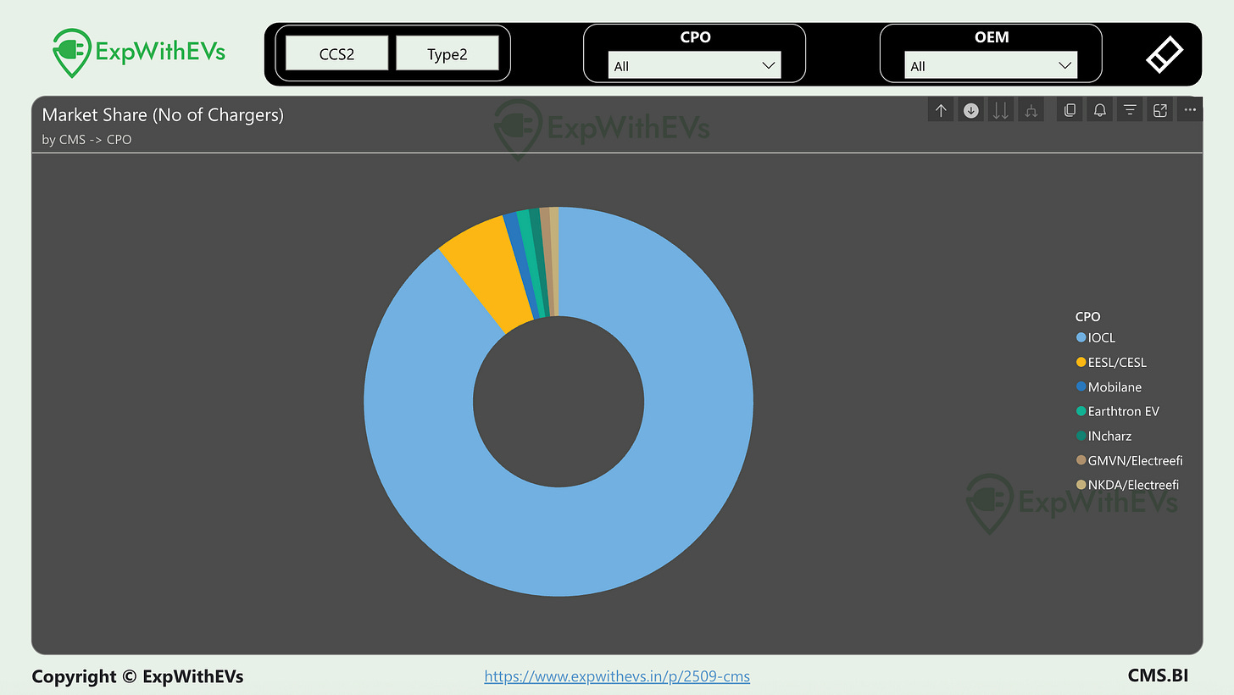Open the OEM dropdown
The height and width of the screenshot is (695, 1234).
click(x=991, y=65)
